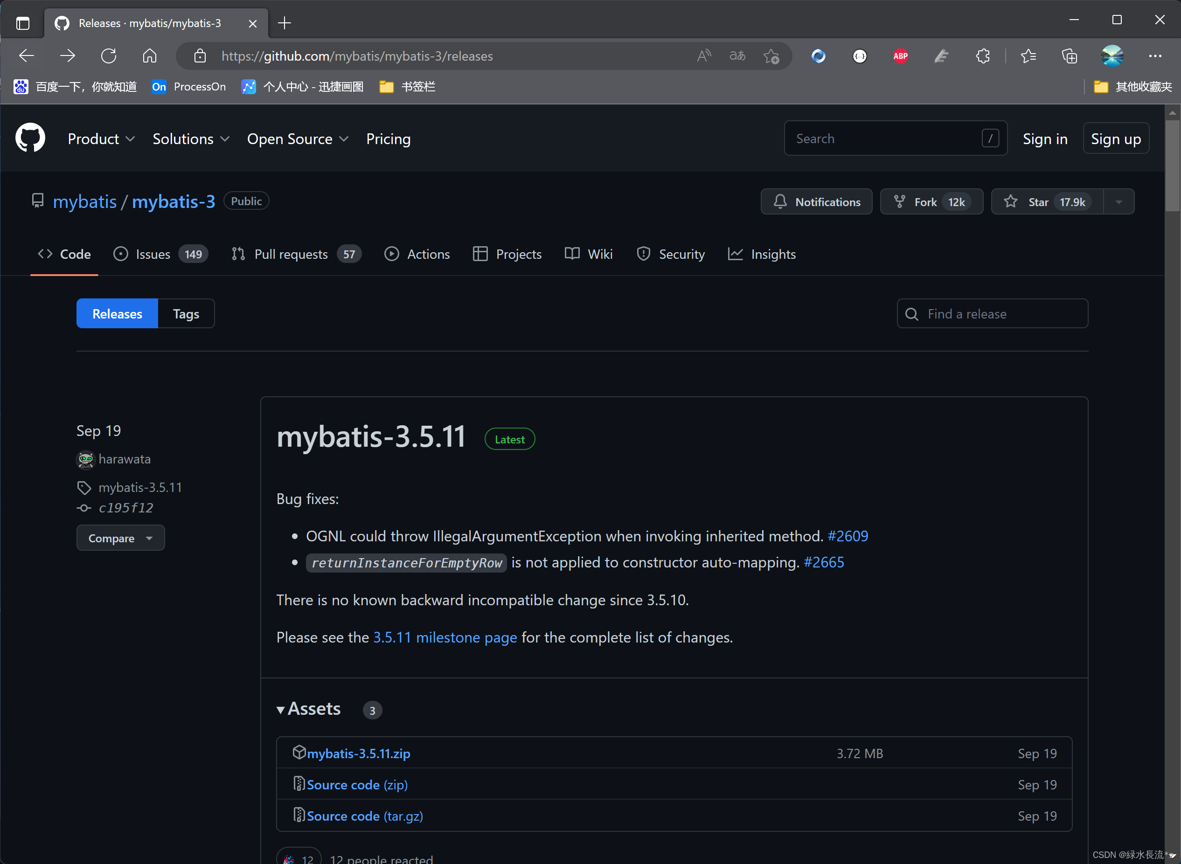Open the tab actions icon at top left
1181x864 pixels.
coord(22,23)
